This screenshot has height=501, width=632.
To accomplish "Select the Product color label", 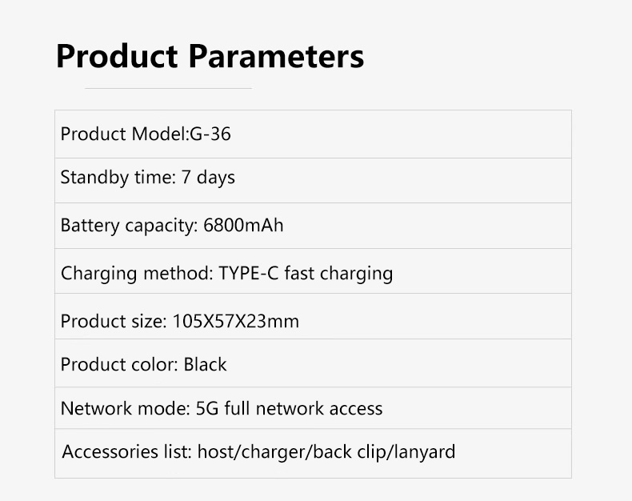I will pos(118,364).
